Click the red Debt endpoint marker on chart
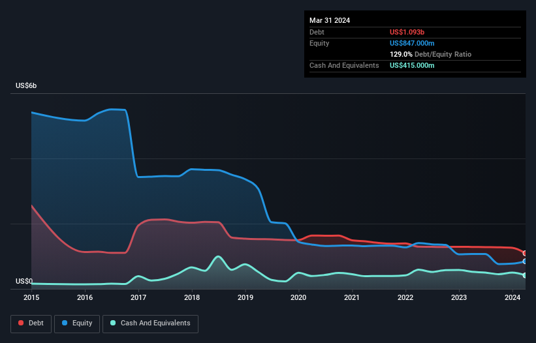This screenshot has height=343, width=536. point(525,253)
